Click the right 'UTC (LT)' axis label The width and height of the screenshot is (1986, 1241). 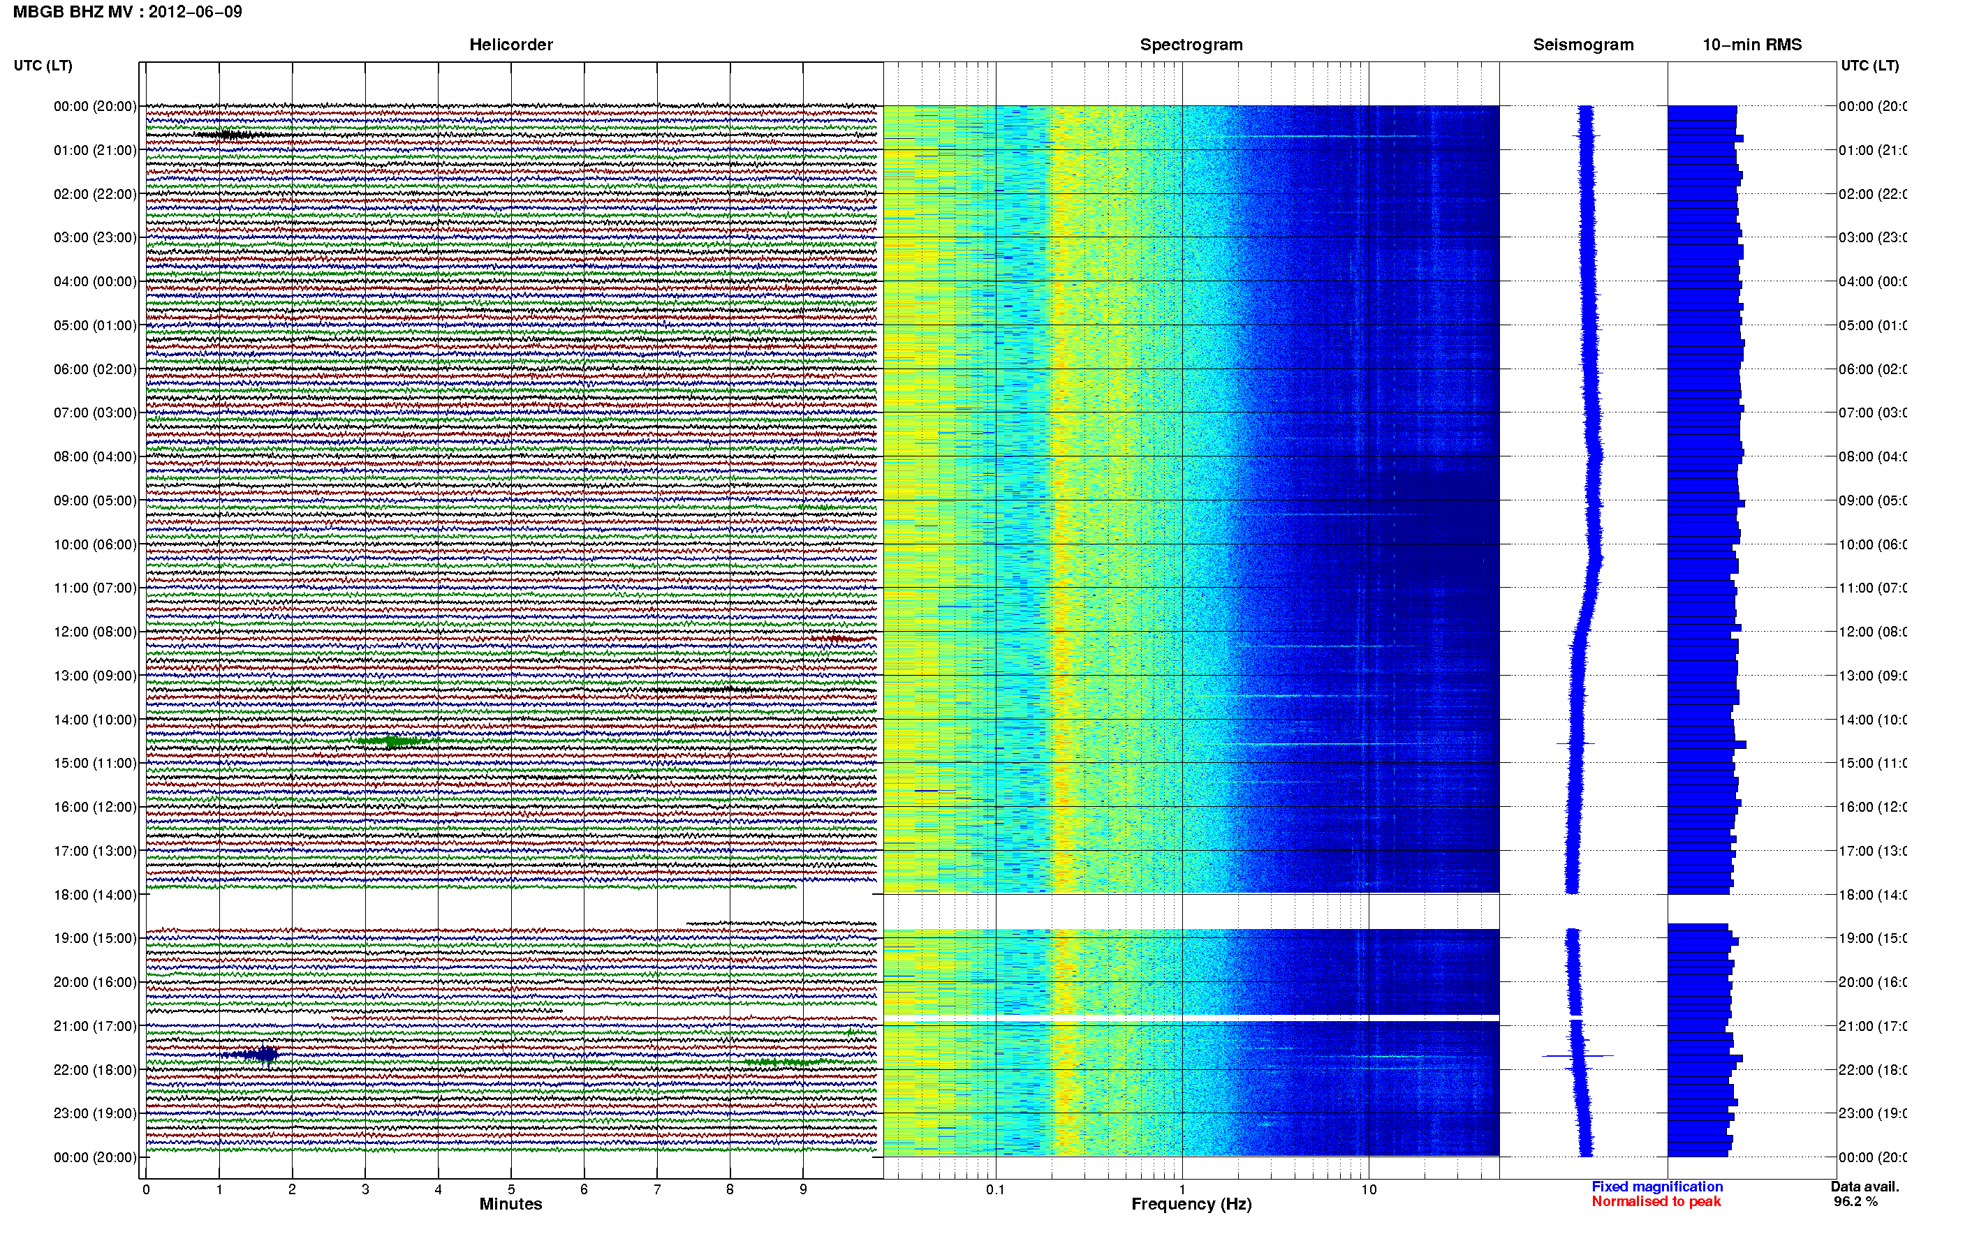[x=1869, y=66]
